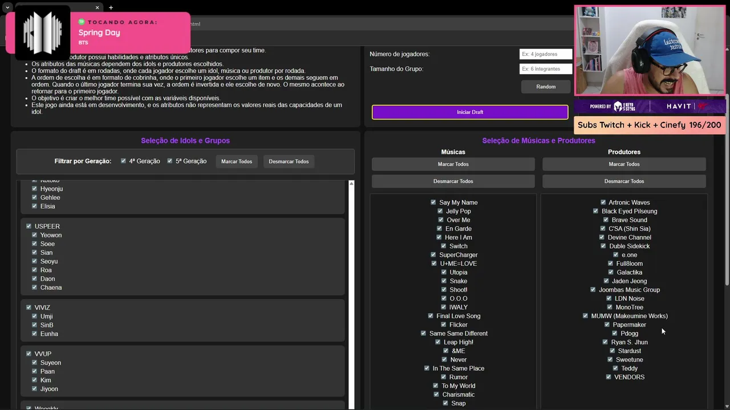
Task: Uncheck idol Paan
Action: 34,371
